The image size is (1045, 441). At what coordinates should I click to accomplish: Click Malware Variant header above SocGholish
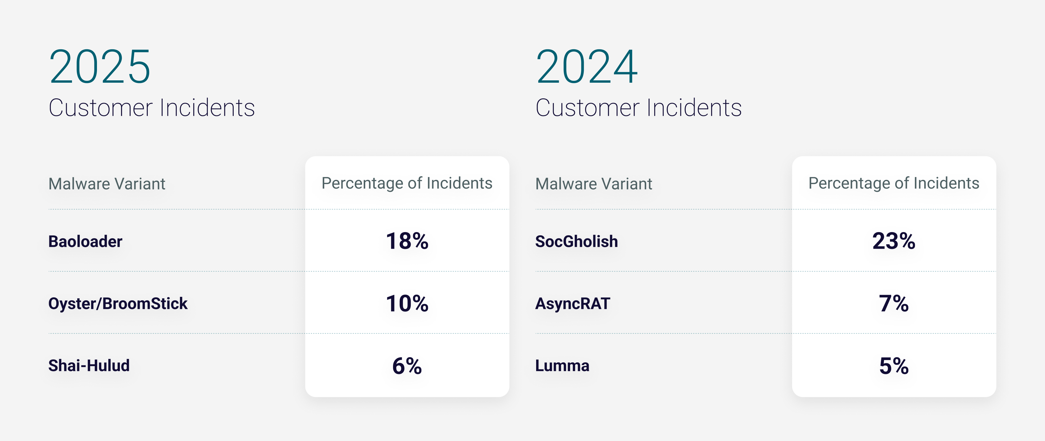(594, 184)
